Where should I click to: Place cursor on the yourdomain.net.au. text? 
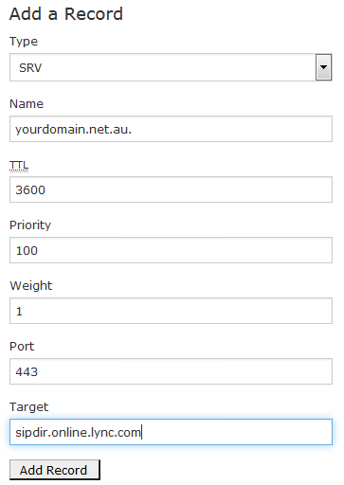(73, 130)
